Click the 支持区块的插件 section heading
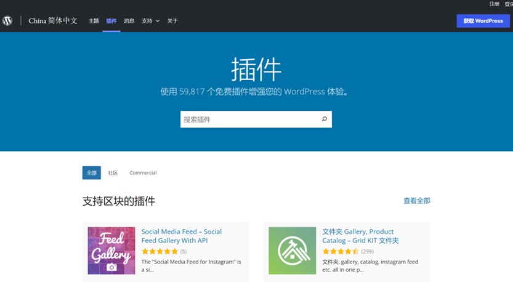The height and width of the screenshot is (282, 513). point(119,201)
